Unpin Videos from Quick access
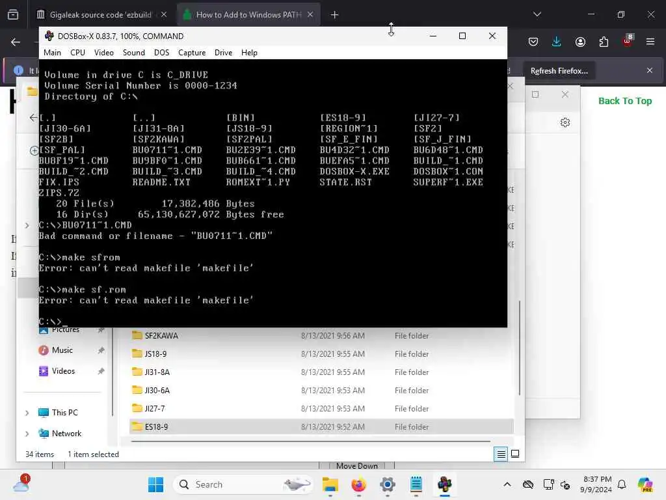 point(101,371)
